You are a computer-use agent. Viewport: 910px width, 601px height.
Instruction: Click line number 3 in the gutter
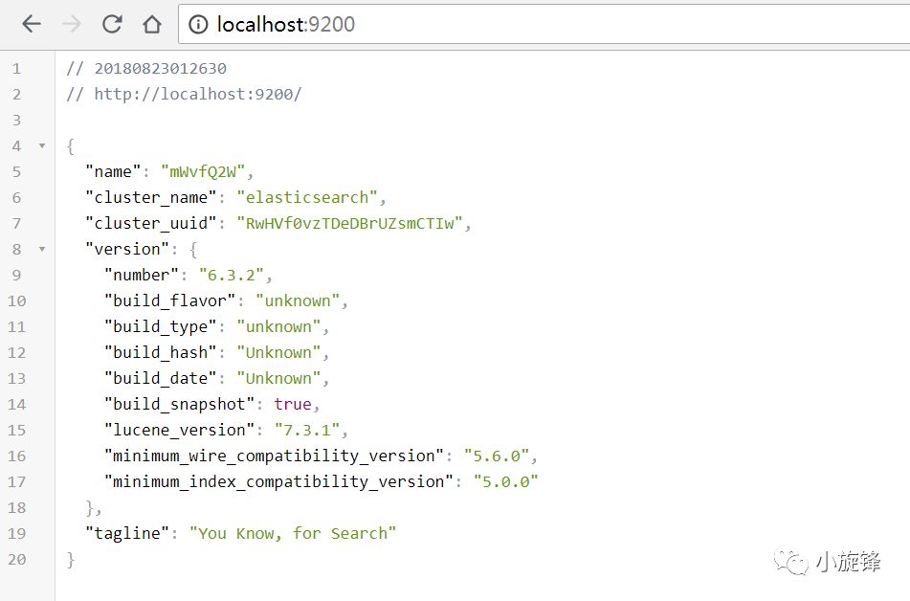16,121
